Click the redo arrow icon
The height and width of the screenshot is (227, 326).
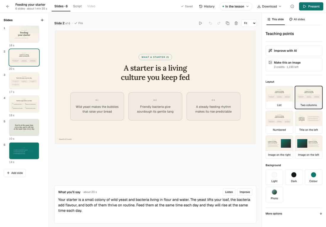tap(219, 23)
